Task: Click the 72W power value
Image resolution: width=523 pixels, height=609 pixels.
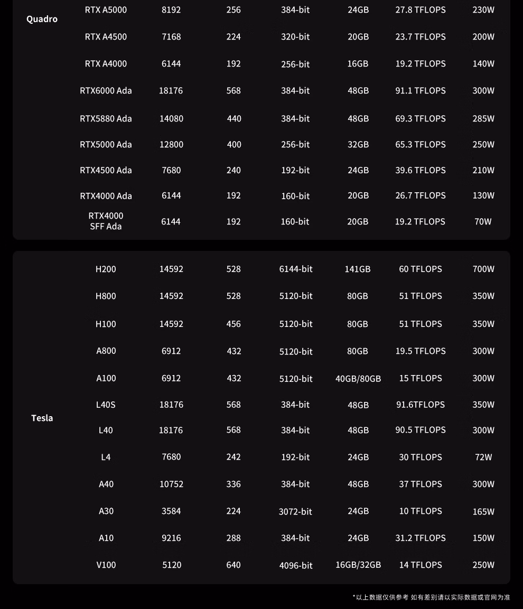Action: coord(483,457)
